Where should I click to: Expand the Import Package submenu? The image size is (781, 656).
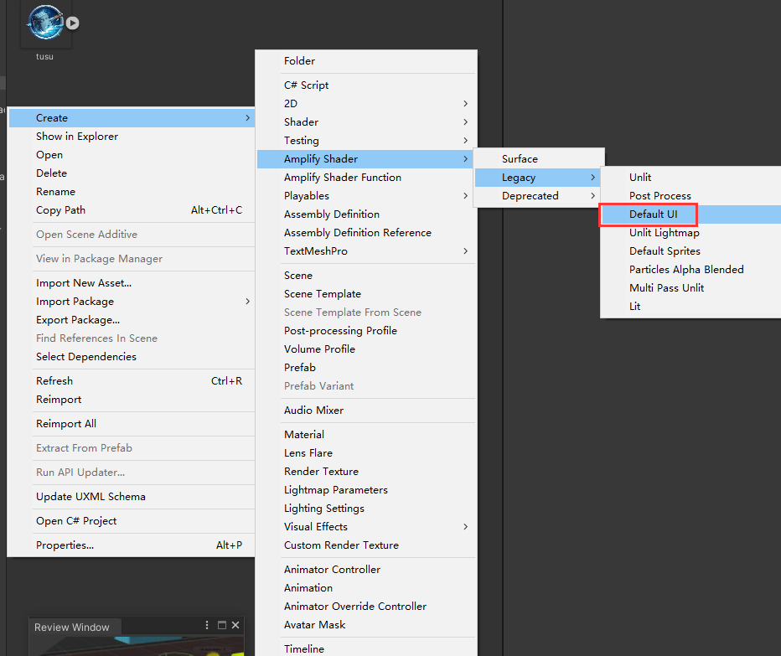(x=132, y=302)
